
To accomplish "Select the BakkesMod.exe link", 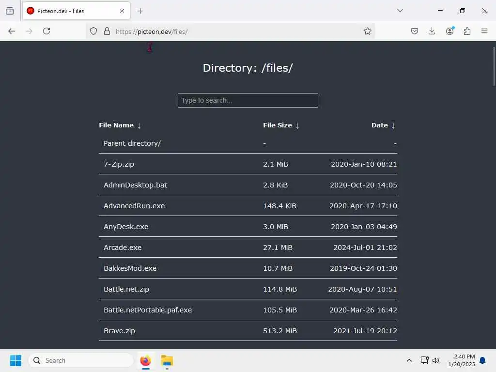I will (x=130, y=268).
